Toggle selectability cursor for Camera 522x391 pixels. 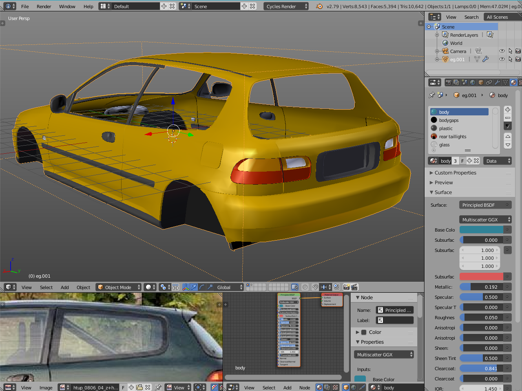coord(510,51)
